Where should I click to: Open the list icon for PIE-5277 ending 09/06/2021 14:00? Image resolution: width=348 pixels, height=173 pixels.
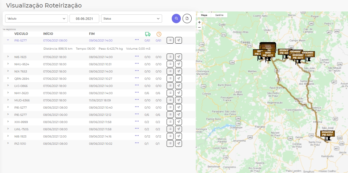pyautogui.click(x=170, y=40)
